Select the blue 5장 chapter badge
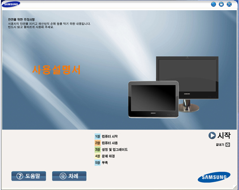 [98, 163]
